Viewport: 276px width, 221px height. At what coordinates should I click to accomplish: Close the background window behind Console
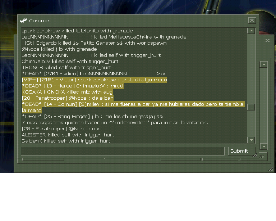tap(267, 41)
